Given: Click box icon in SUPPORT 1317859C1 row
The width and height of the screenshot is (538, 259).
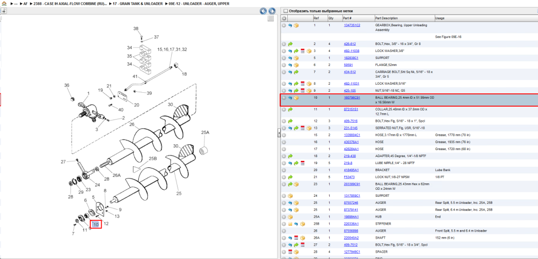Looking at the screenshot, I should 291,196.
